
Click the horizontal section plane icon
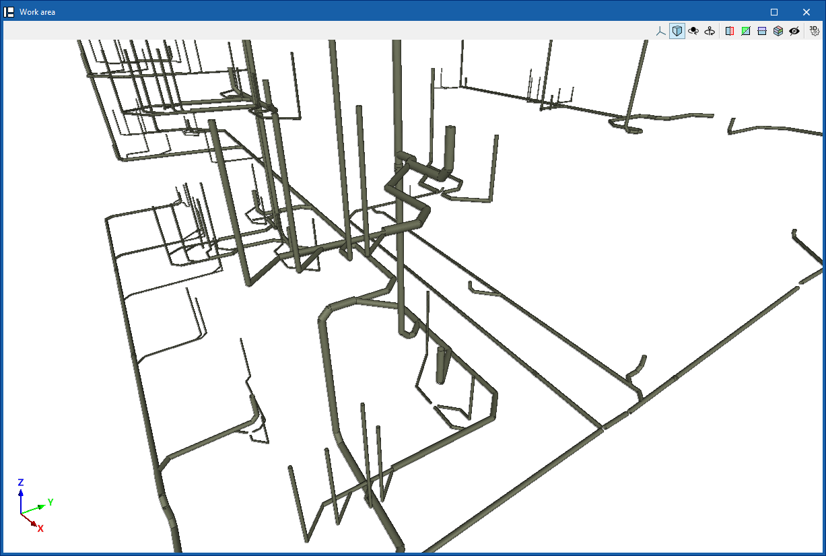tap(762, 31)
